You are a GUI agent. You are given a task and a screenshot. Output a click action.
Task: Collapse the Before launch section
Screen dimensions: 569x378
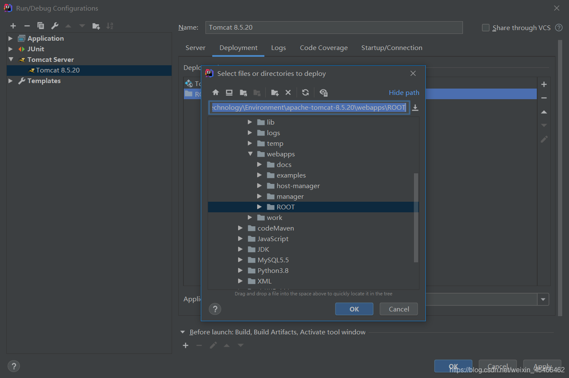pos(183,332)
